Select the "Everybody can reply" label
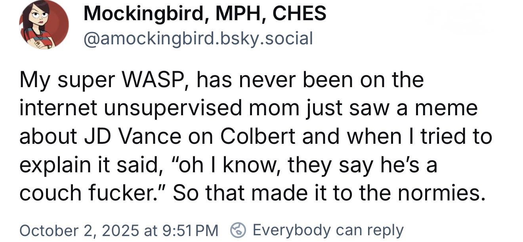The width and height of the screenshot is (523, 242). tap(328, 230)
